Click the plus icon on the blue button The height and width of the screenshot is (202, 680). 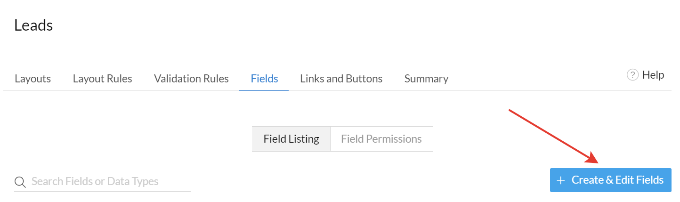point(560,180)
